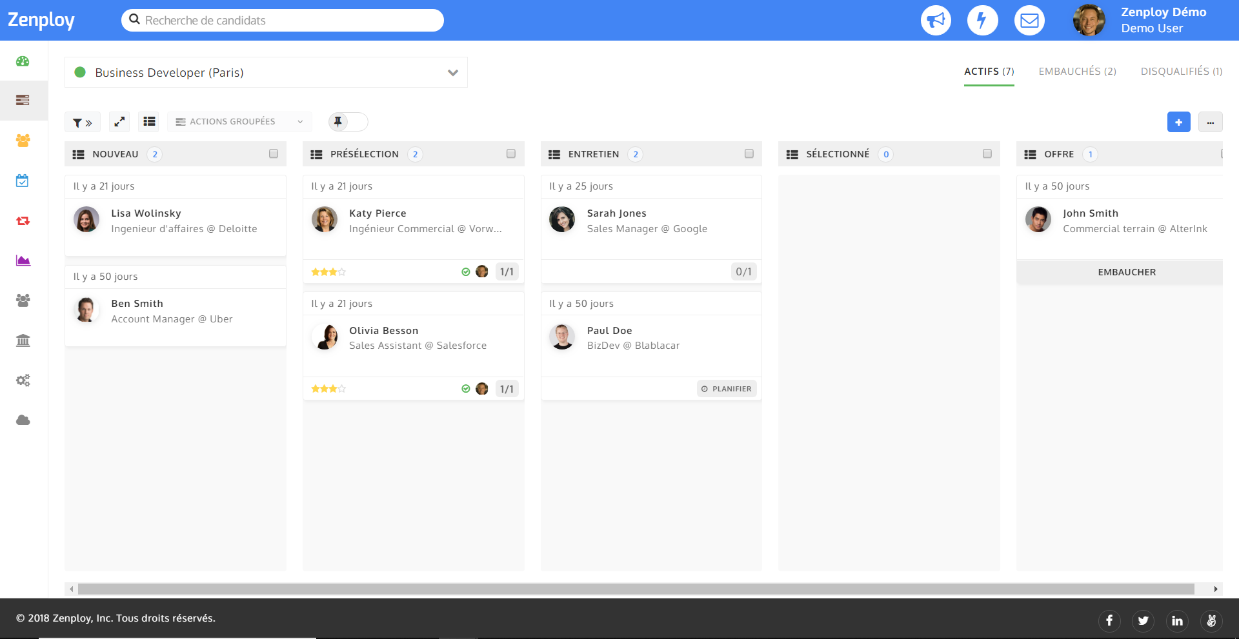Click the Nouveau column list icon
Screen dimensions: 1239x639
78,155
